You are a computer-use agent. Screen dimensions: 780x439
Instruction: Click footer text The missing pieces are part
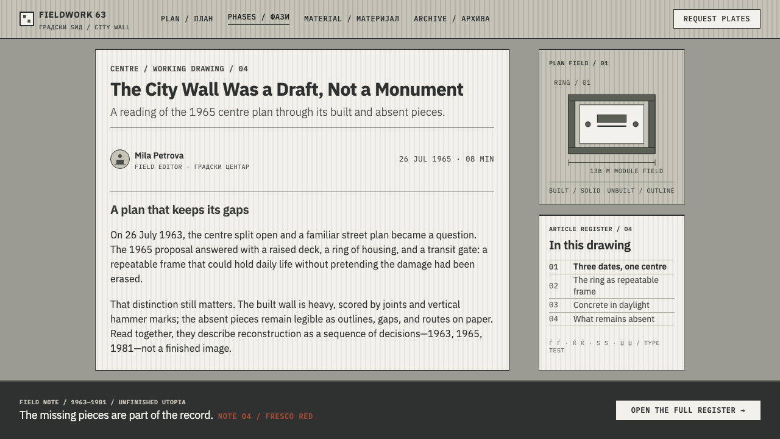[116, 415]
